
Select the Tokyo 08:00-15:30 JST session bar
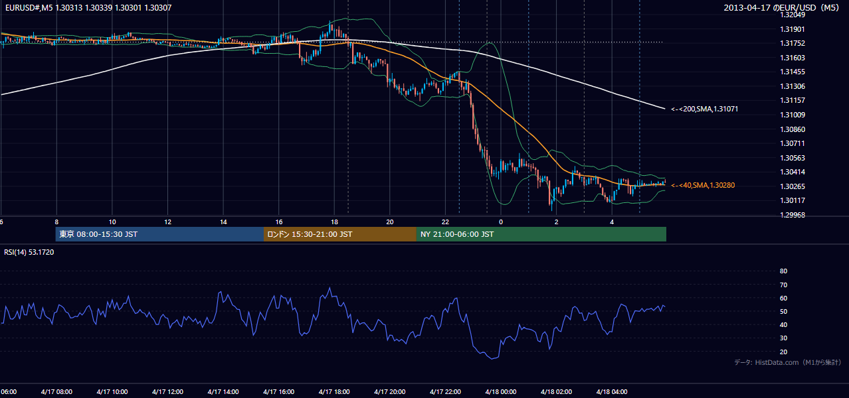[x=160, y=234]
